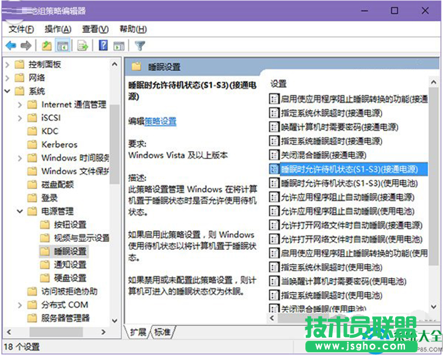444x356 pixels.
Task: Click the Forward arrow toolbar icon
Action: pos(26,46)
